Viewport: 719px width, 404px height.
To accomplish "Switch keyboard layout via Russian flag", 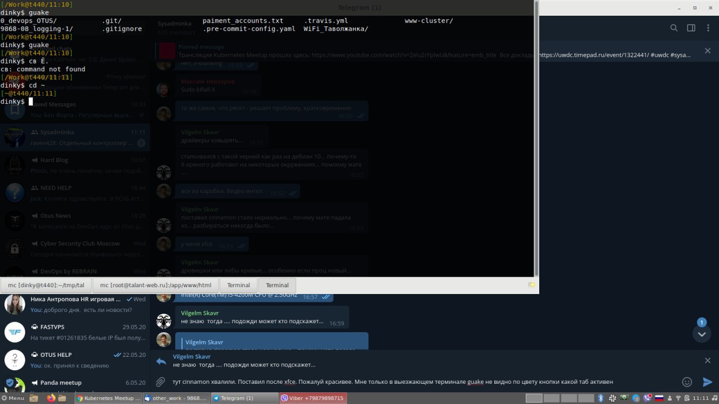I will pyautogui.click(x=659, y=398).
